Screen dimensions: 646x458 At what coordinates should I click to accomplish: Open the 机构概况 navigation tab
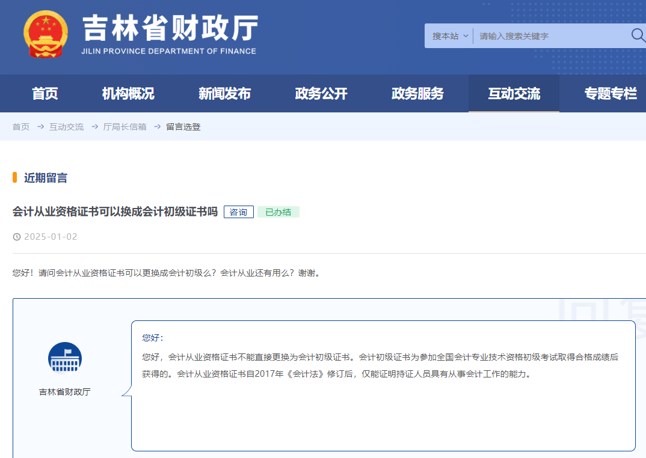tap(128, 94)
